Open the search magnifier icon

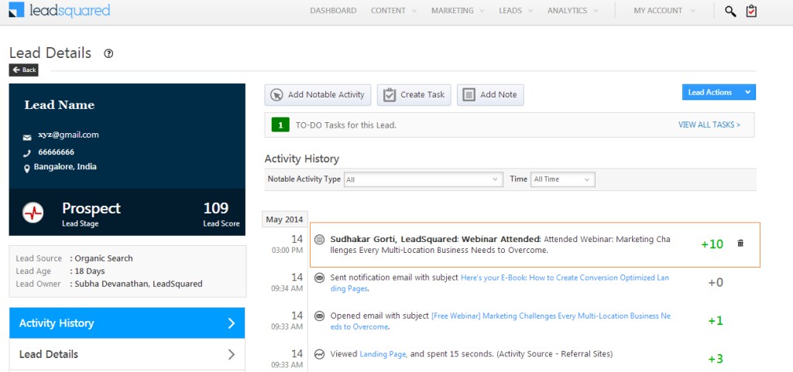coord(730,11)
